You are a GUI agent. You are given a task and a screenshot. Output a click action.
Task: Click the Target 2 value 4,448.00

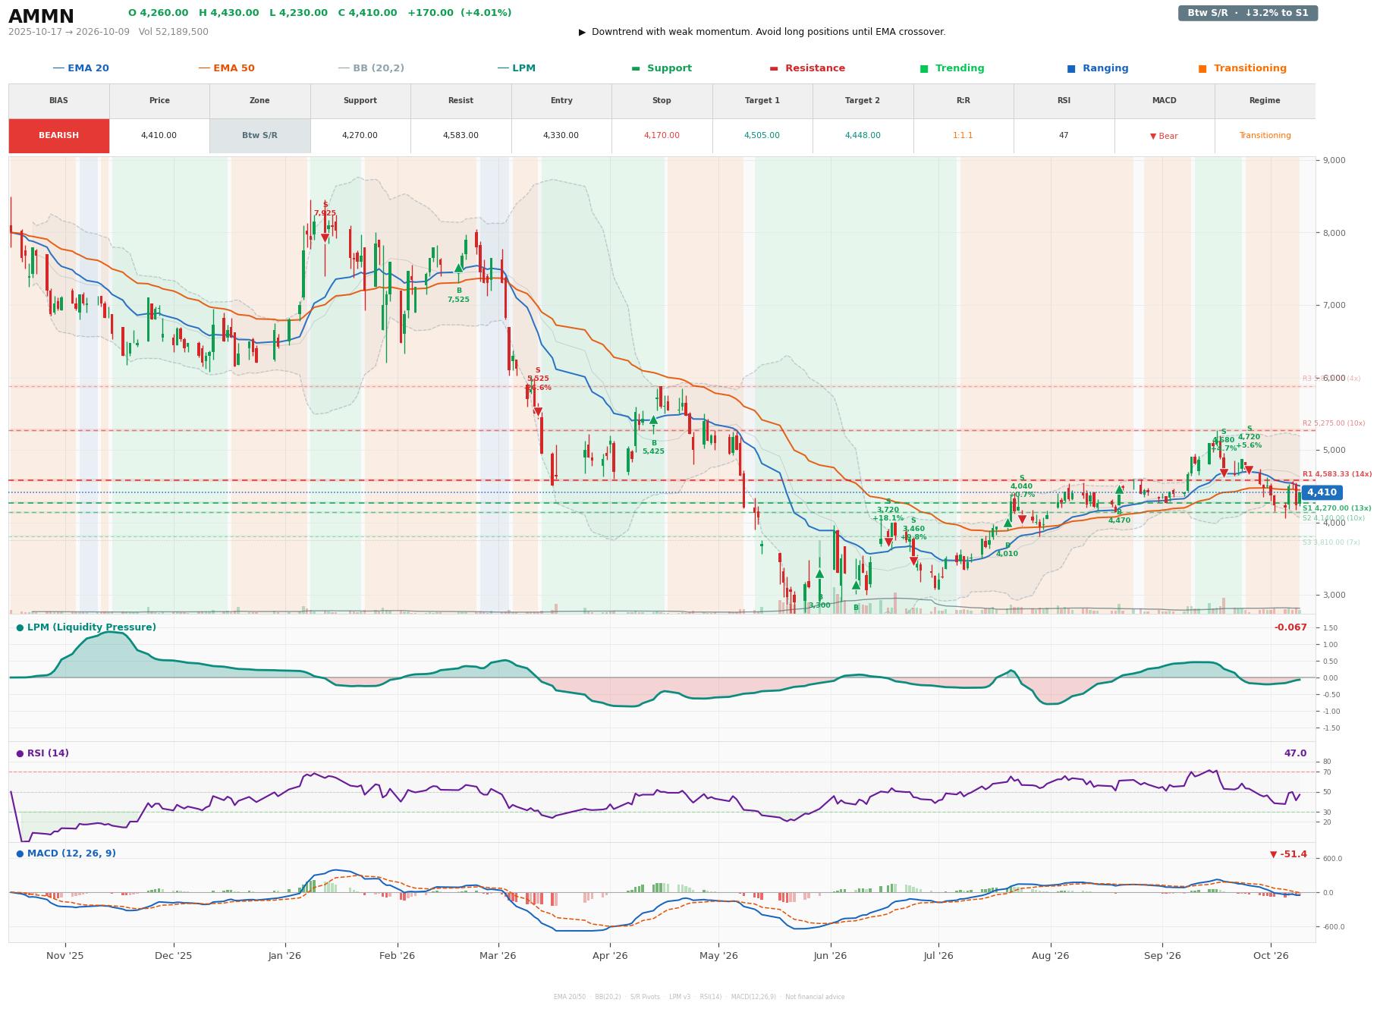click(x=863, y=136)
